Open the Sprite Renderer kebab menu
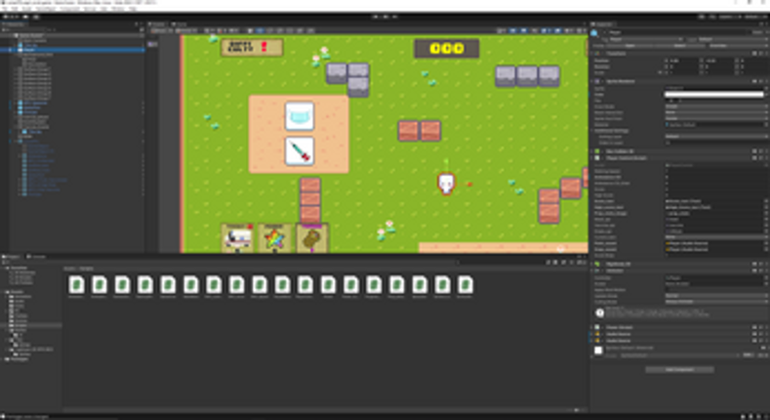The image size is (770, 420). [766, 81]
